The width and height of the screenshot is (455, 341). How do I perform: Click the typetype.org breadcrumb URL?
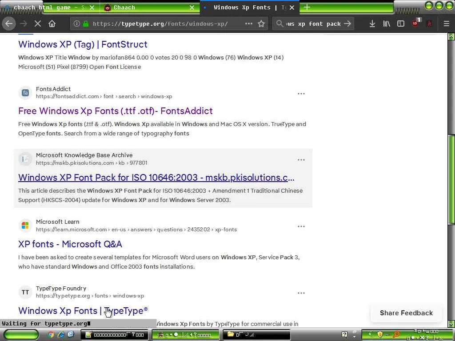(x=90, y=296)
